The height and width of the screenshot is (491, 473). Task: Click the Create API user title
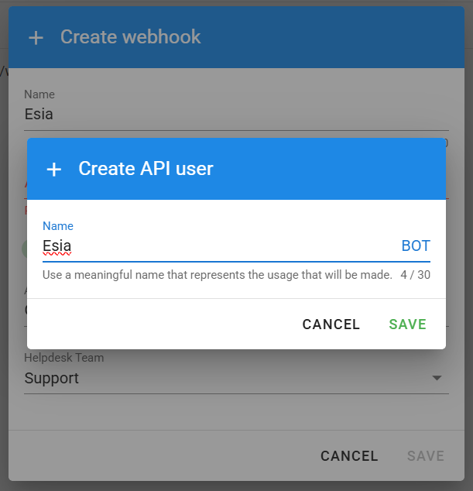coord(146,169)
